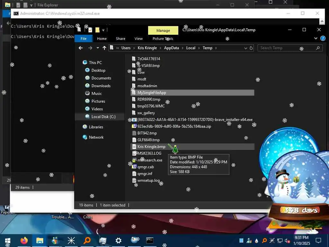Click the cmd.exe window title bar icon

(16, 14)
